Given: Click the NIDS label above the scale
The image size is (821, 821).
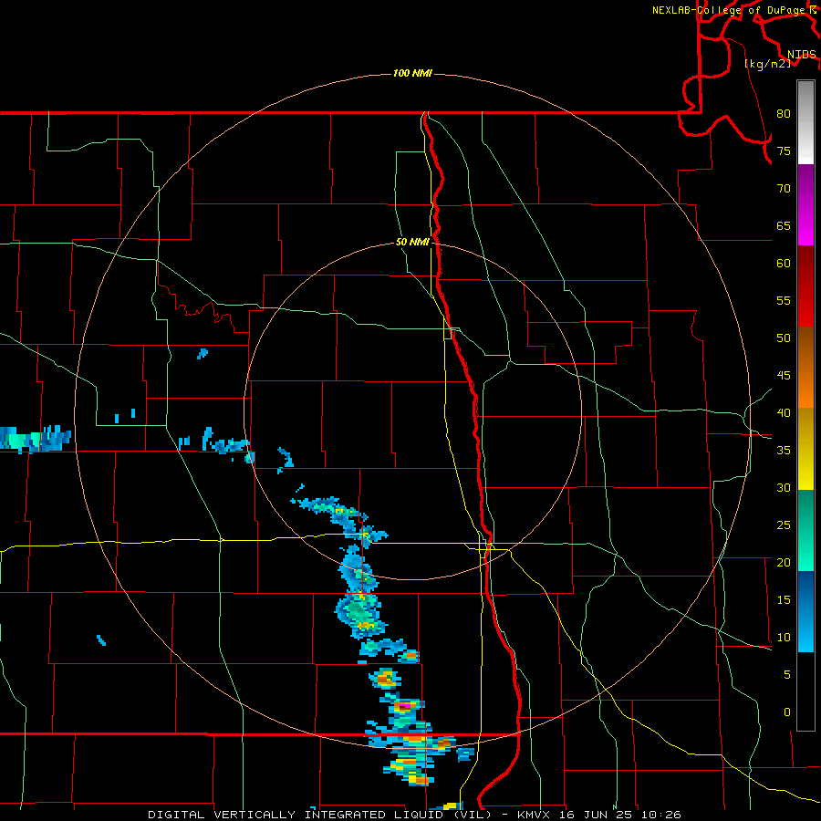Looking at the screenshot, I should click(802, 55).
